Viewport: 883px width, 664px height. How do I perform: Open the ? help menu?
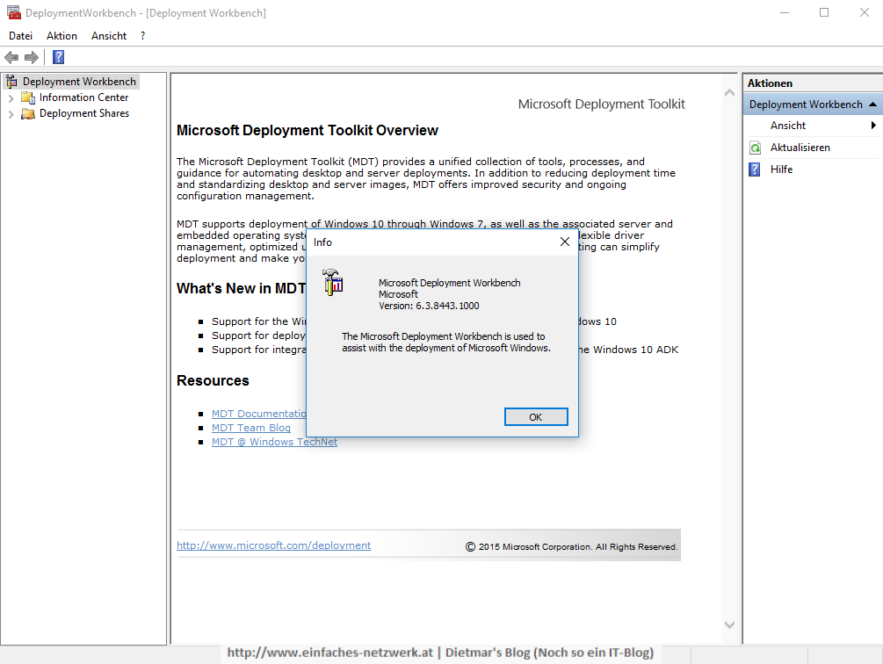click(143, 36)
